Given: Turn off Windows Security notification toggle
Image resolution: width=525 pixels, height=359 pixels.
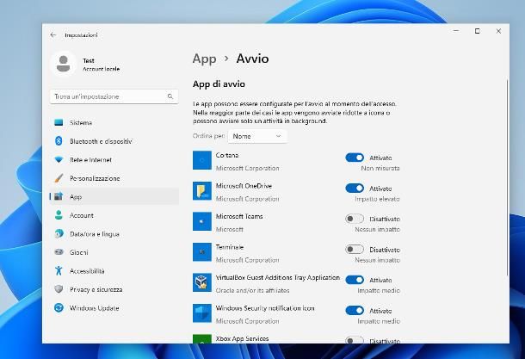Looking at the screenshot, I should [355, 311].
